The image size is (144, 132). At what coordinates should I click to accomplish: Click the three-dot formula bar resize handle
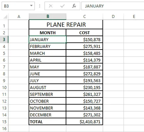pyautogui.click(x=39, y=6)
